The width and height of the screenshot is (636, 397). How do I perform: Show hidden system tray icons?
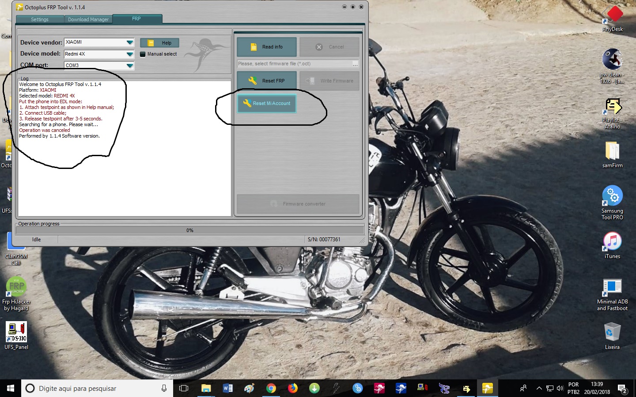[x=539, y=388]
